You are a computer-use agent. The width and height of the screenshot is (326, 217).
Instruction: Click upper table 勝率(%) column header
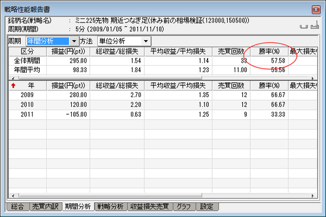(269, 51)
